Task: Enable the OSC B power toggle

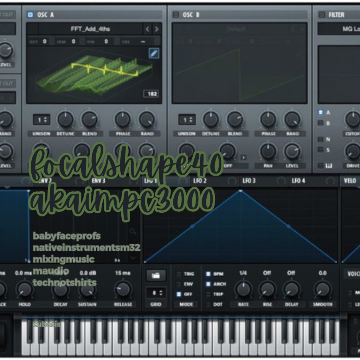Action: coord(176,15)
